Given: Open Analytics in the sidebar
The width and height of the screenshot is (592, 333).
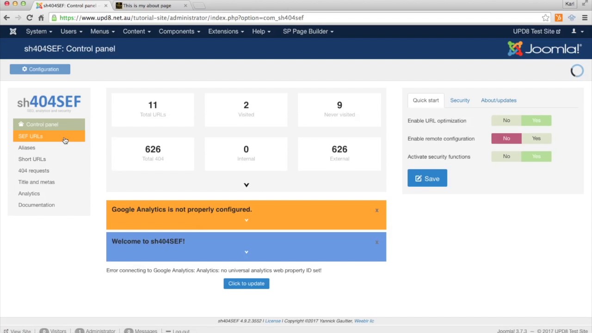Looking at the screenshot, I should tap(29, 194).
